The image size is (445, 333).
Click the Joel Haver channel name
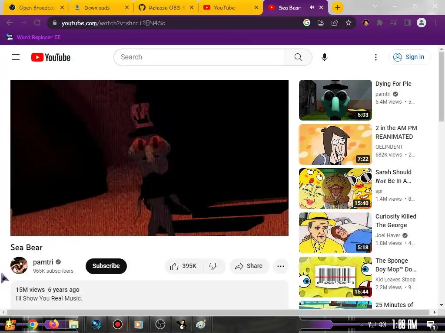[x=388, y=235]
